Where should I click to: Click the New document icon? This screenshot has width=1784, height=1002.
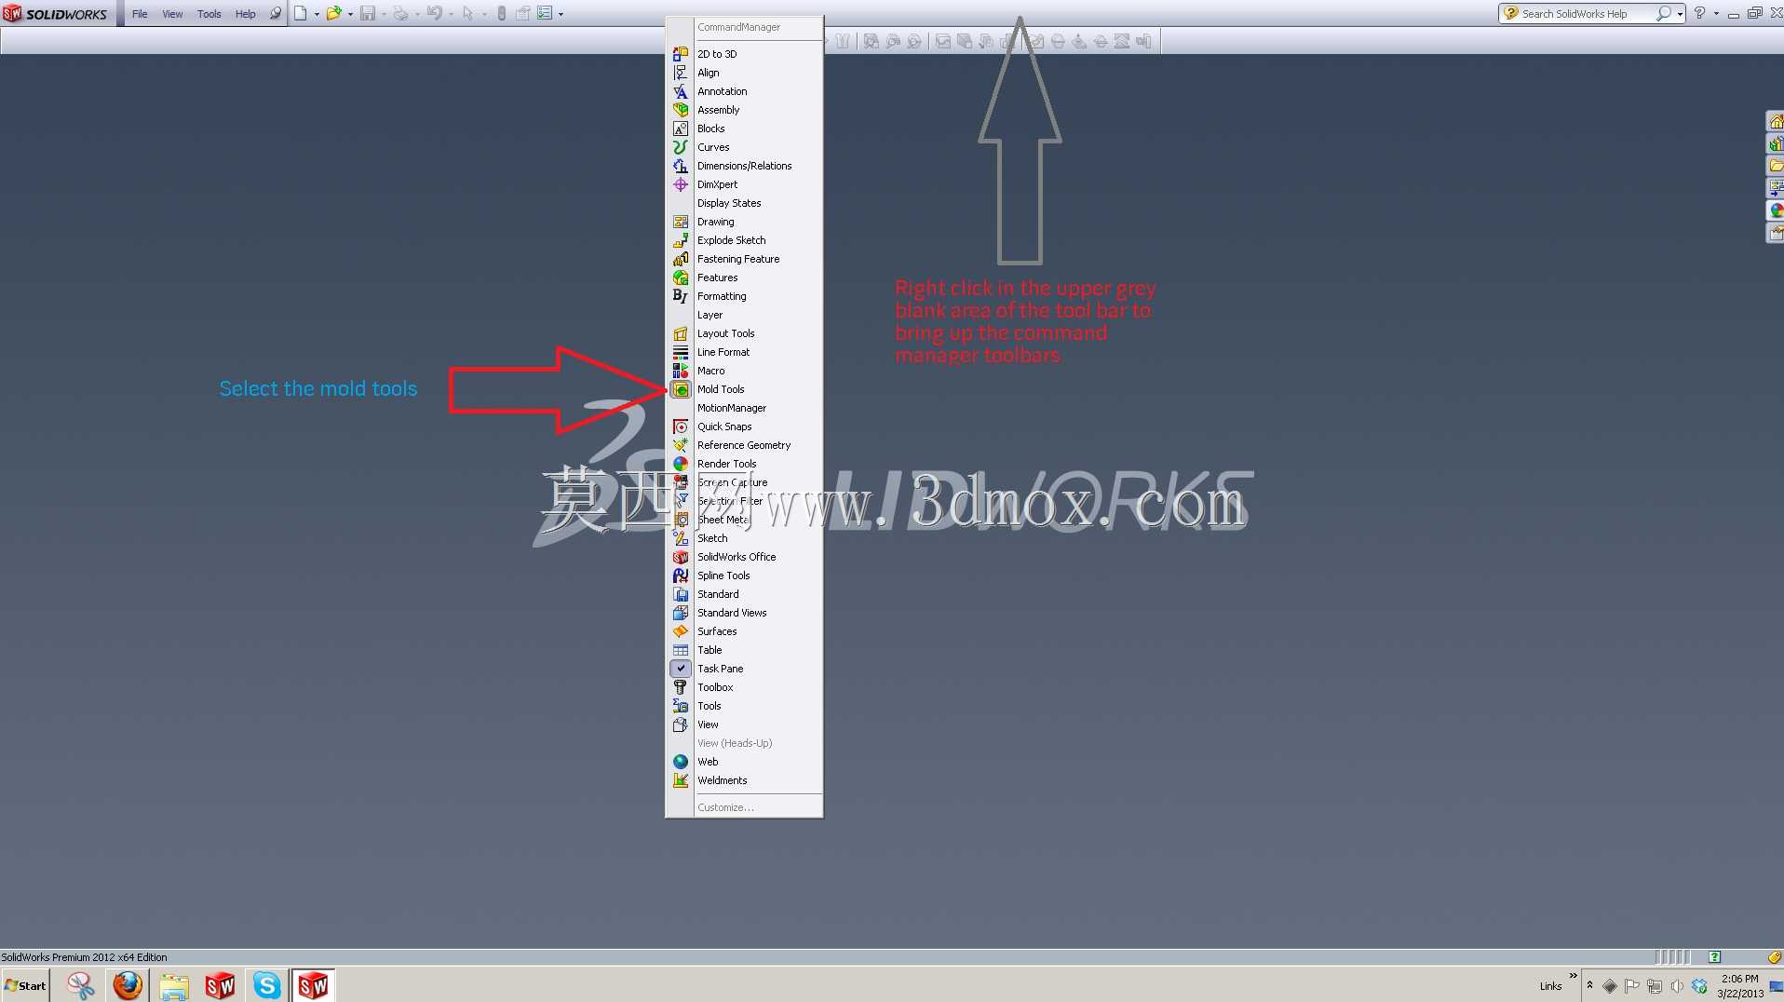(301, 14)
